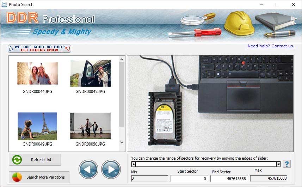
Task: Click the We Are Good Or Bad feedback banner
Action: [x=39, y=48]
